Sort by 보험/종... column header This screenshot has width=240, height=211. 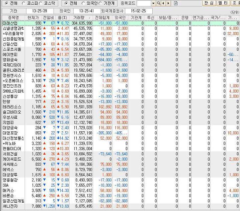pyautogui.click(x=168, y=18)
